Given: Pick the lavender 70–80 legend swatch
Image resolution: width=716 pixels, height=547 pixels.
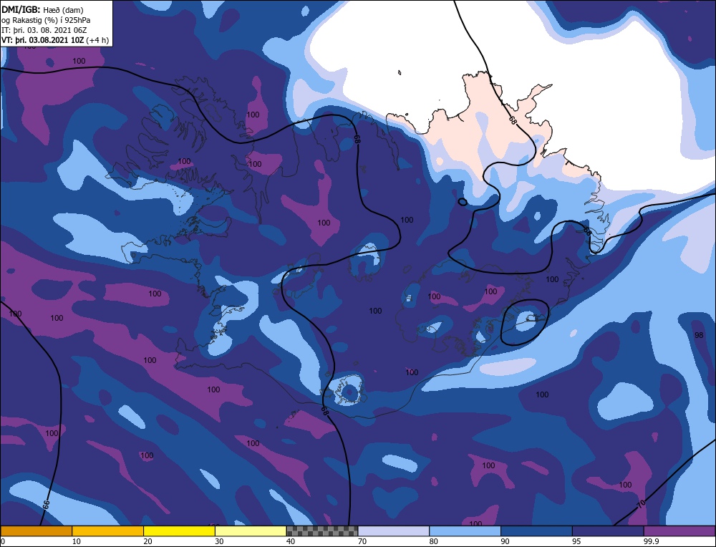Looking at the screenshot, I should click(x=394, y=531).
